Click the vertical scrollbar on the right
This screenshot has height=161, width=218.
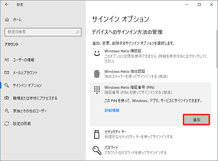tap(217, 49)
